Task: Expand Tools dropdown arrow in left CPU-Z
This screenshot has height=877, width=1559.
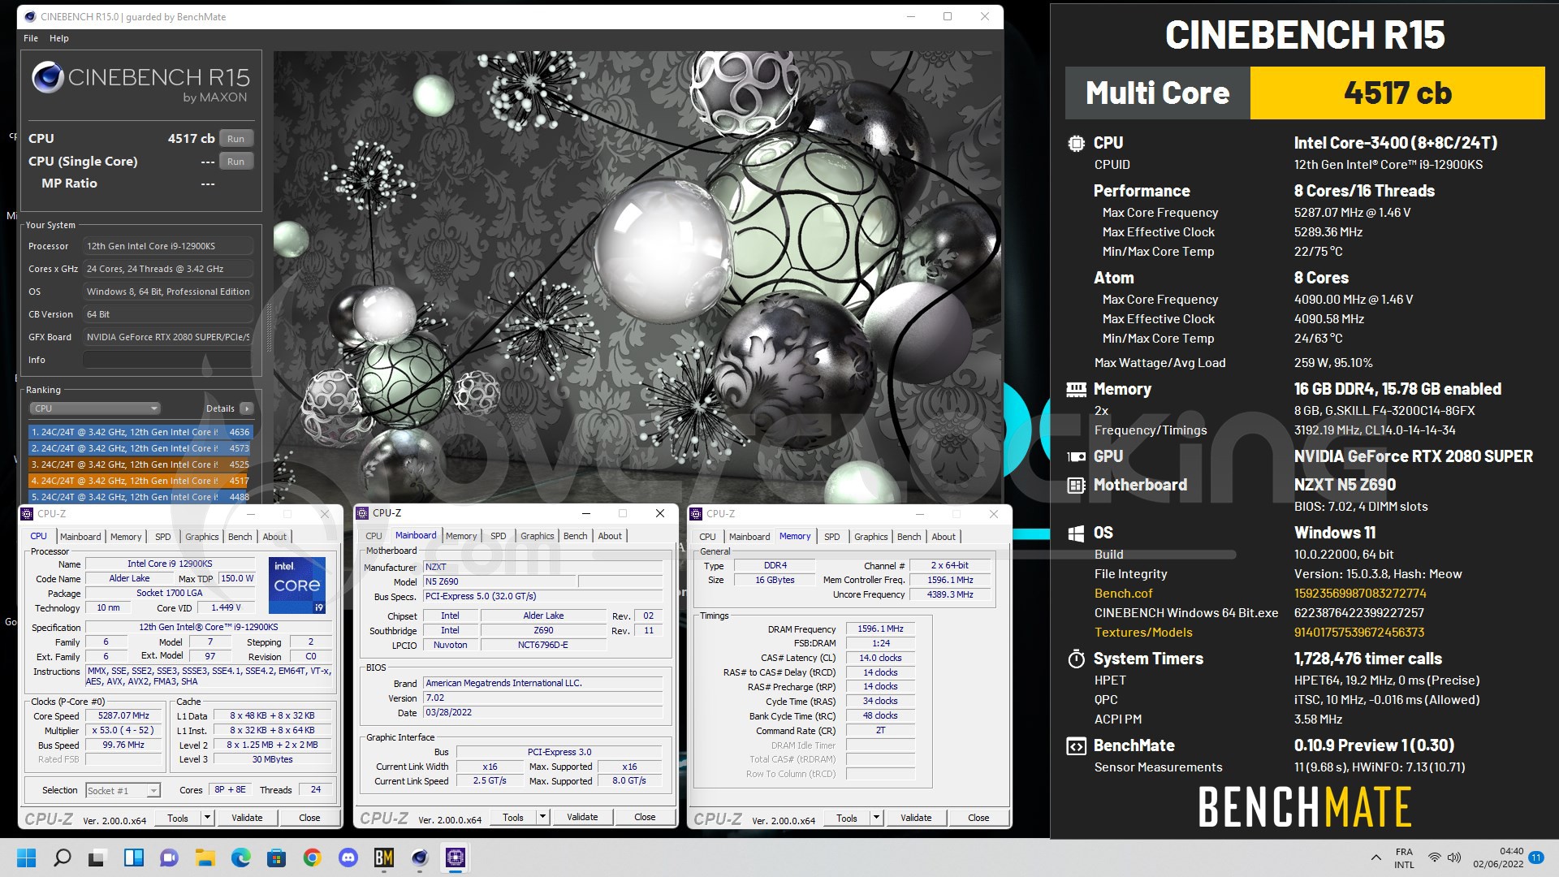Action: coord(208,818)
